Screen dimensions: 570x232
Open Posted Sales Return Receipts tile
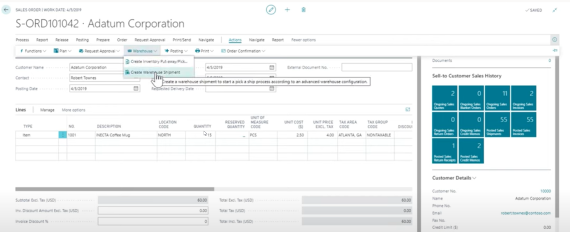[444, 151]
